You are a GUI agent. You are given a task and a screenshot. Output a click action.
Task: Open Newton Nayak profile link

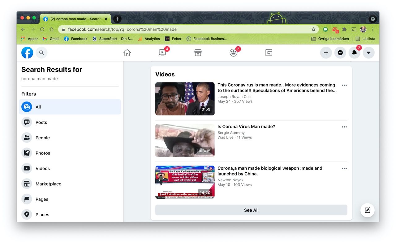click(230, 180)
